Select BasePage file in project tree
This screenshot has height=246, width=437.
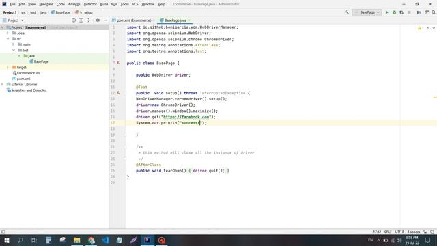tap(41, 61)
